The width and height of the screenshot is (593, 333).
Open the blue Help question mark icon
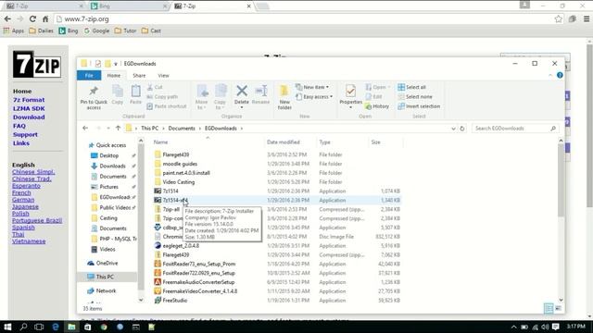coord(560,75)
